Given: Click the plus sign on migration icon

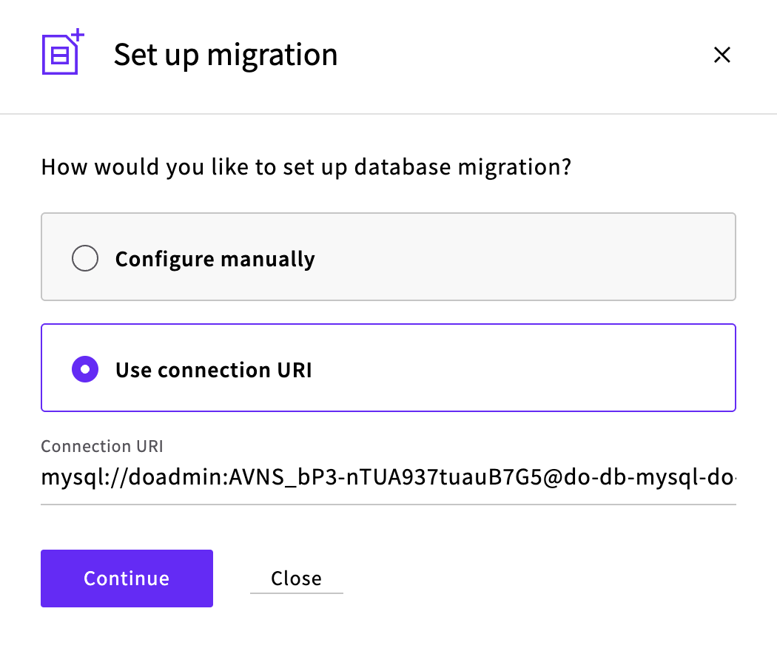Looking at the screenshot, I should [x=78, y=36].
